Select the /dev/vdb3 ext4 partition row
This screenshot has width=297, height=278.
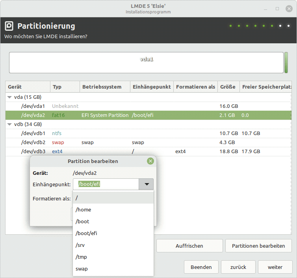tap(148, 152)
